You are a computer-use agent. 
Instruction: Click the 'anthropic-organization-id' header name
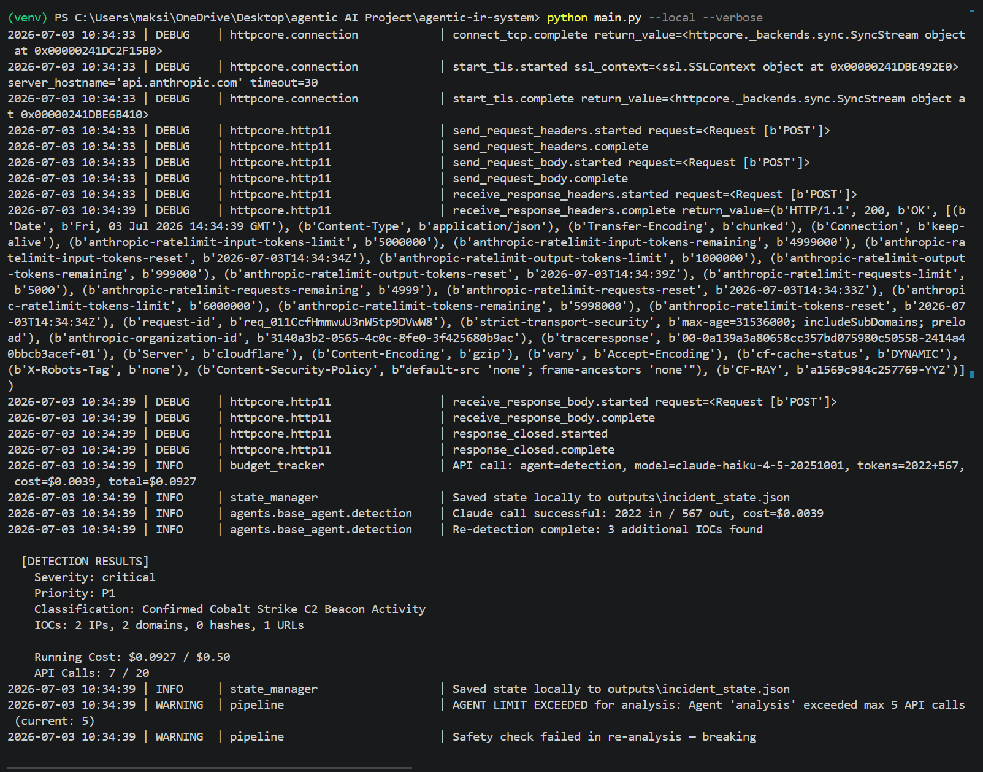(152, 338)
